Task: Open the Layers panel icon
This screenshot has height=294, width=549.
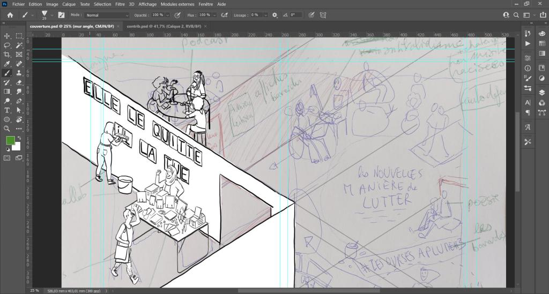Action: pos(542,92)
